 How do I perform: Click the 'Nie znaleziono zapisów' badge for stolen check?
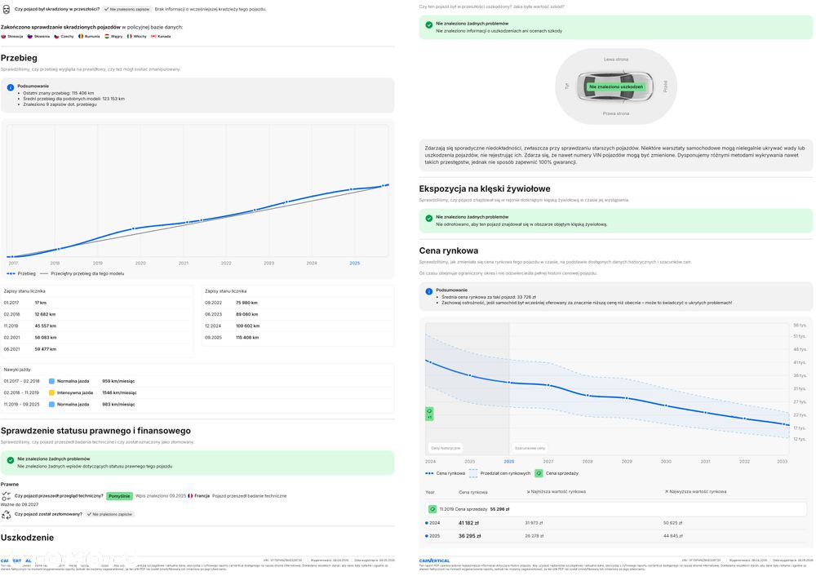(127, 9)
